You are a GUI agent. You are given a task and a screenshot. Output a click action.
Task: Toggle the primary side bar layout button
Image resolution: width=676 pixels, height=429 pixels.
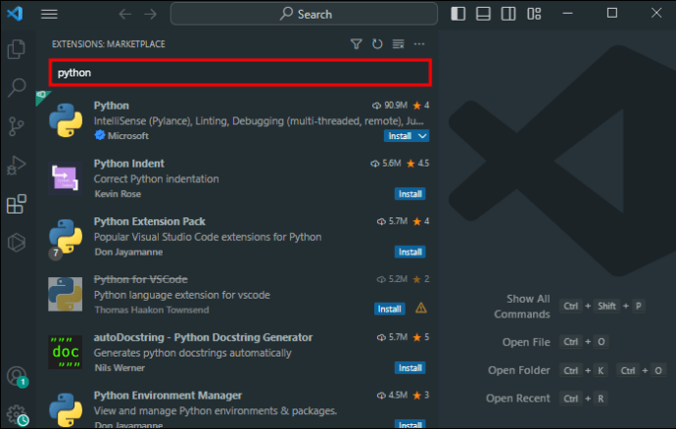(458, 14)
